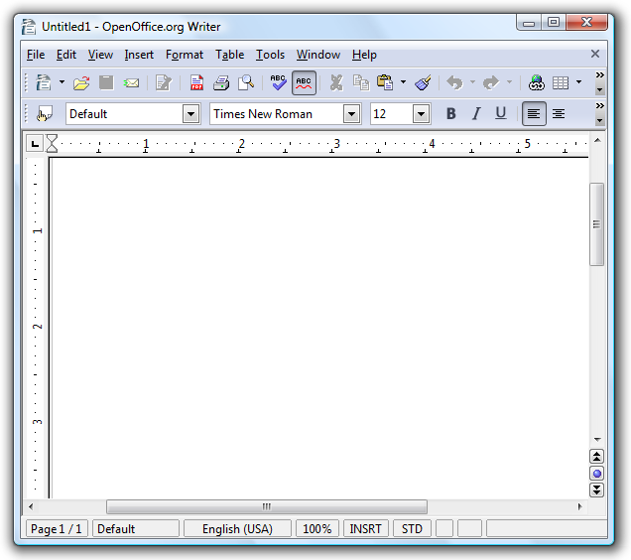The image size is (631, 560).
Task: Open the Table menu
Action: (229, 55)
